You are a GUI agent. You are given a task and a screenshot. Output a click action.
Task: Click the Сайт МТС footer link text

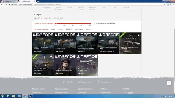[x=70, y=82]
